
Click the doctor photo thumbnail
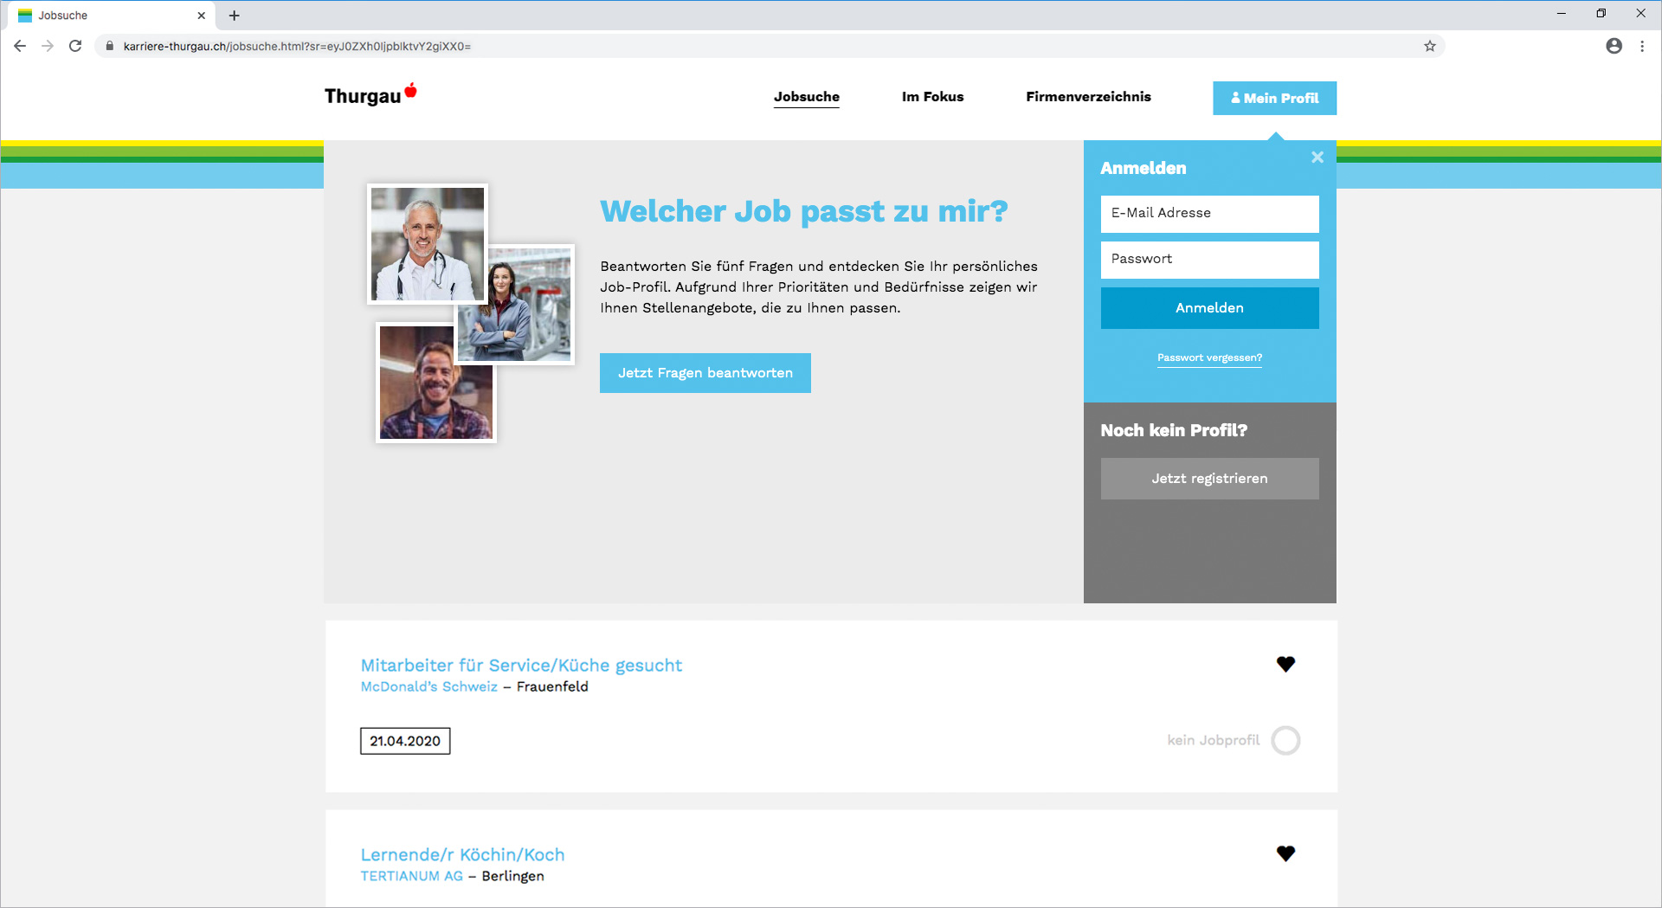(427, 243)
